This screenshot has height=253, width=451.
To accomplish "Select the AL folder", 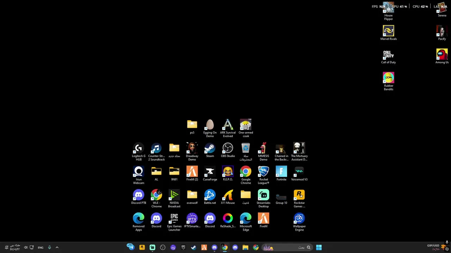I will [x=156, y=174].
